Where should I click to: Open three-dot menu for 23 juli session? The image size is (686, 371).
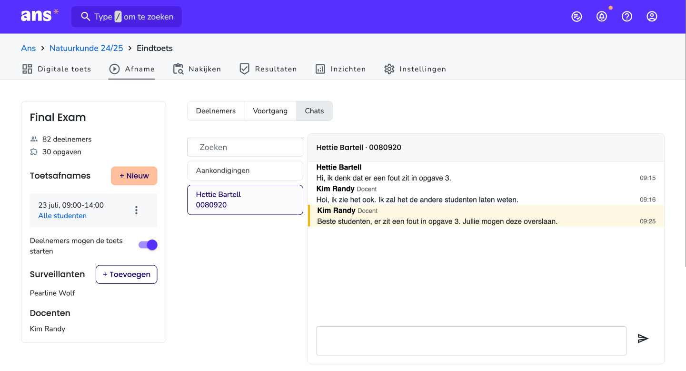(x=136, y=210)
